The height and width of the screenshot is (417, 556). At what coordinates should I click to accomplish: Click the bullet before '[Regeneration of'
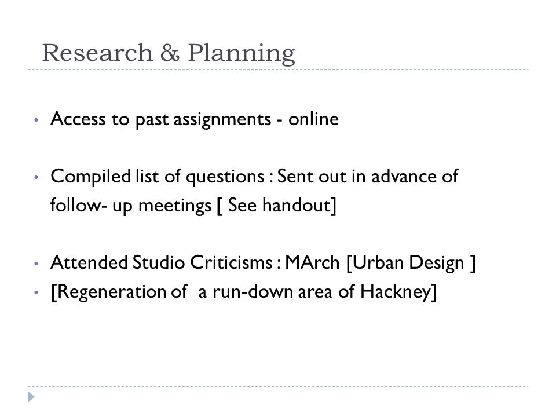tap(36, 293)
